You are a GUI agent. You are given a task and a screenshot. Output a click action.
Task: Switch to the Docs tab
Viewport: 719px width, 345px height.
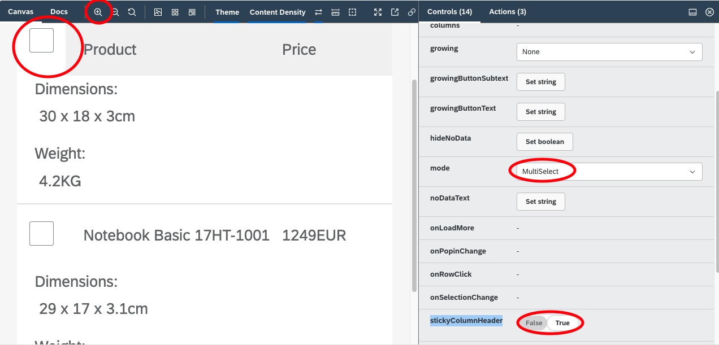(x=59, y=11)
